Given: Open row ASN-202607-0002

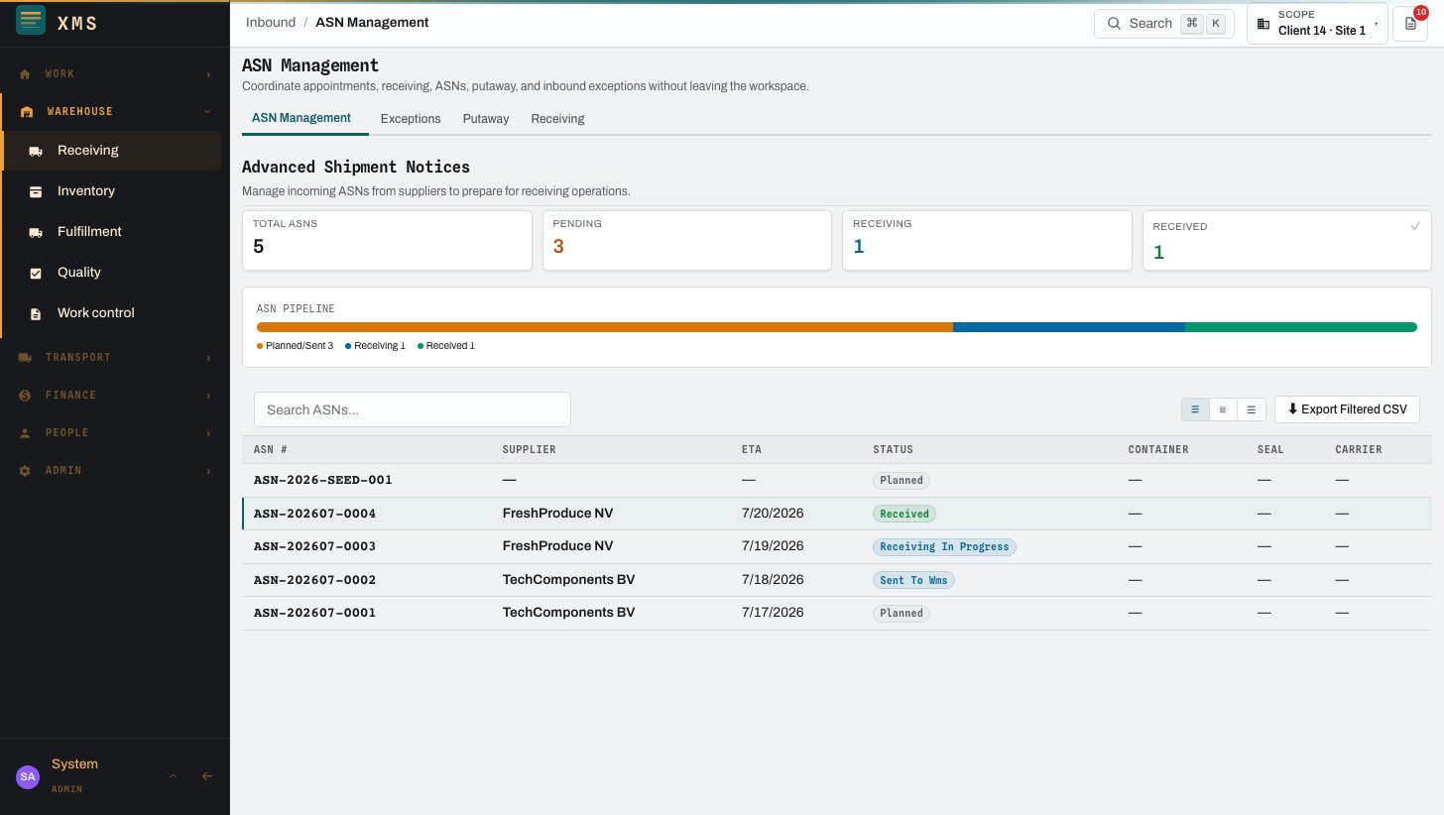Looking at the screenshot, I should [x=837, y=580].
